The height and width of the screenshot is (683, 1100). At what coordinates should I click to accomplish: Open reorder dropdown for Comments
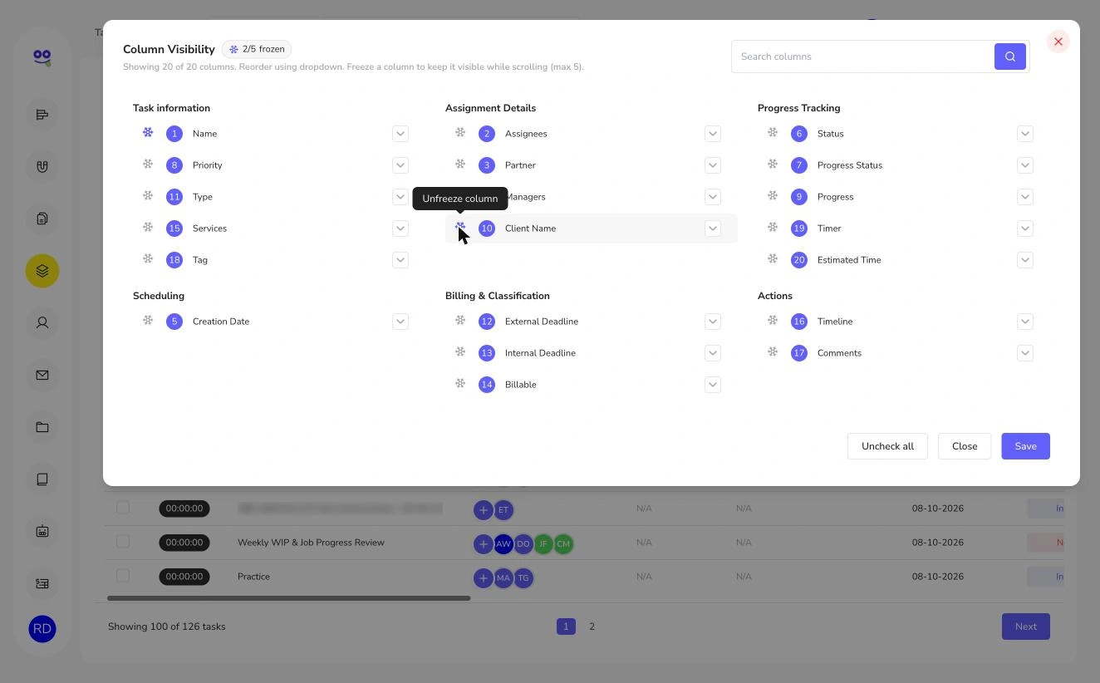1025,353
